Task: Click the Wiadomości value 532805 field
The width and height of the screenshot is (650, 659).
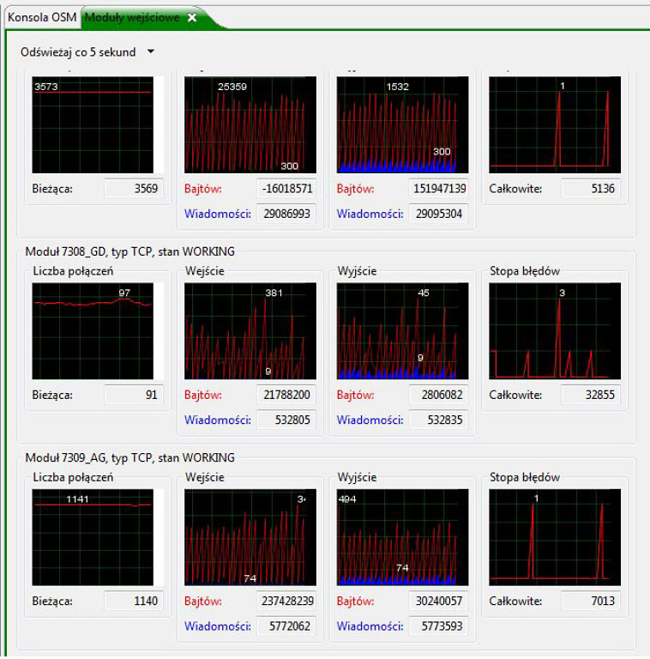Action: [286, 420]
